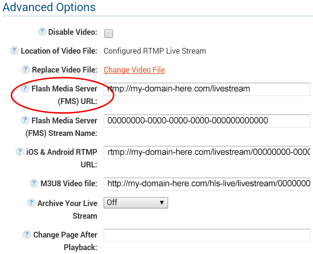The height and width of the screenshot is (254, 313).
Task: Focus the M3U8 Video file input
Action: pyautogui.click(x=207, y=184)
